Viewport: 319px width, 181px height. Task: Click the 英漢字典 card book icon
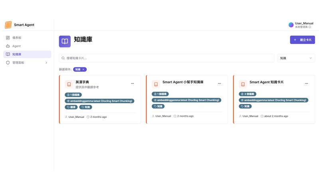[69, 84]
